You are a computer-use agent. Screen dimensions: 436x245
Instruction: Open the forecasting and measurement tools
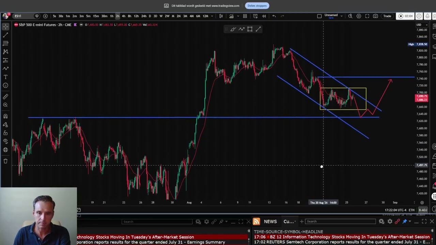click(5, 60)
